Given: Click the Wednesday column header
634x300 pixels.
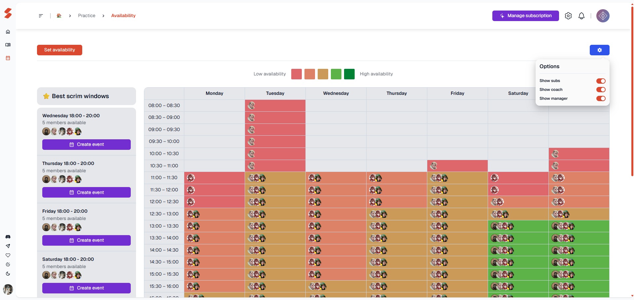Looking at the screenshot, I should click(336, 94).
